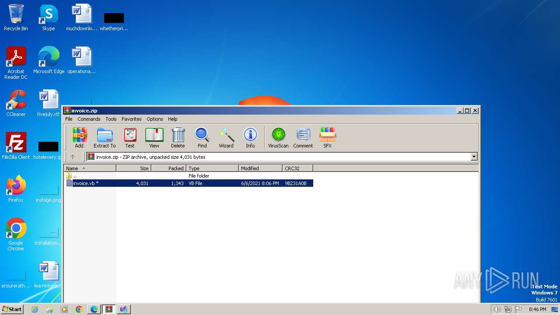Open Google Chrome desktop shortcut

coord(16,234)
